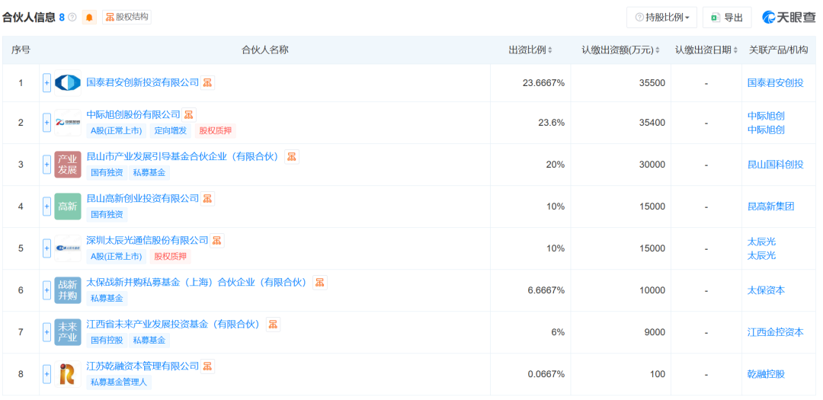
Task: Click equity icon beside 昆山高新创业投资有限公司
Action: point(207,198)
